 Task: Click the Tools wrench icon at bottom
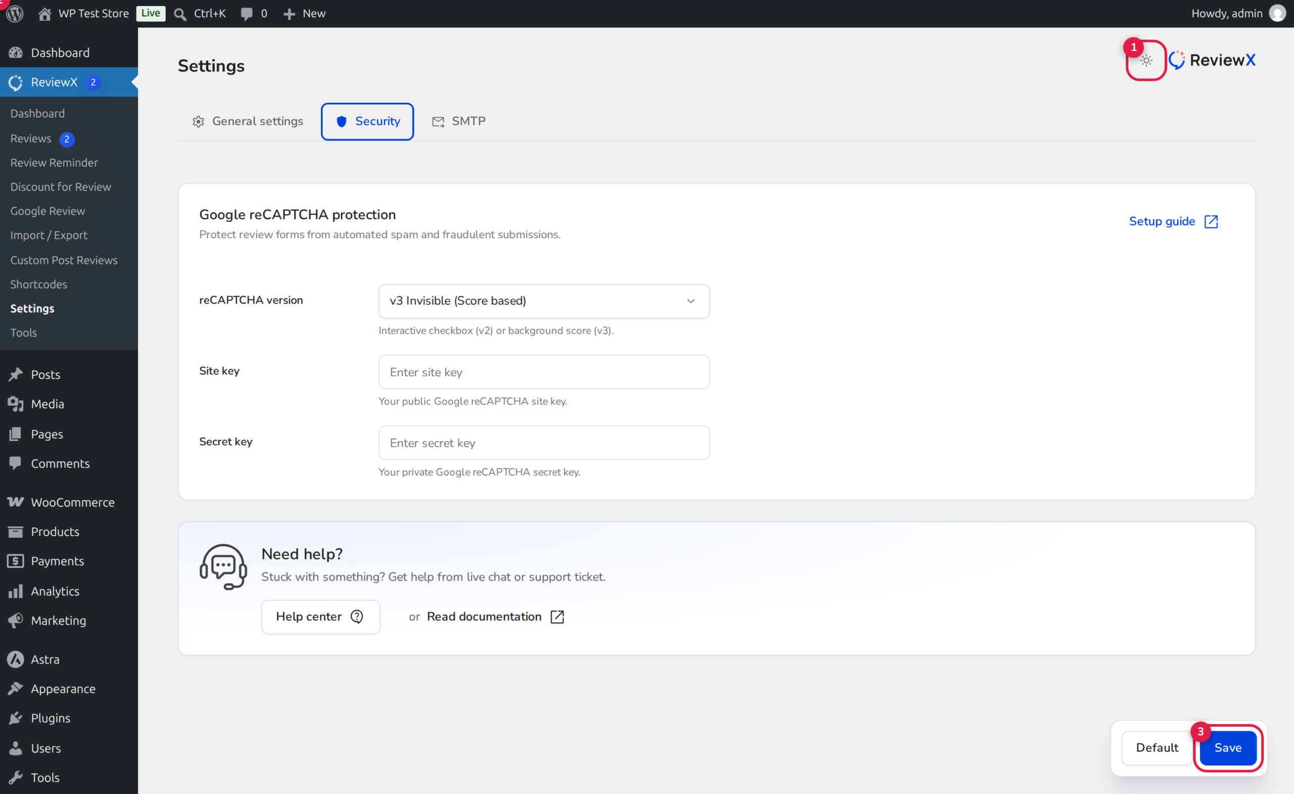[x=16, y=777]
